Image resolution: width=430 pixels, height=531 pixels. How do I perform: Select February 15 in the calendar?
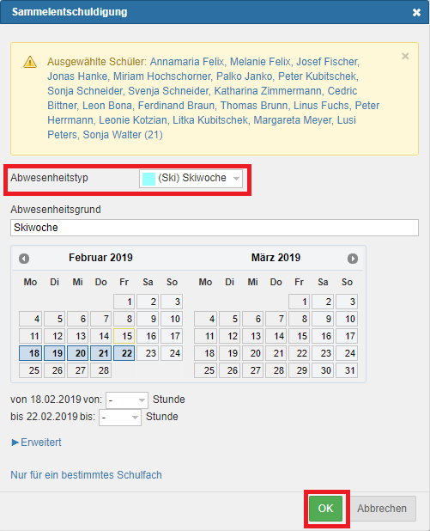124,336
